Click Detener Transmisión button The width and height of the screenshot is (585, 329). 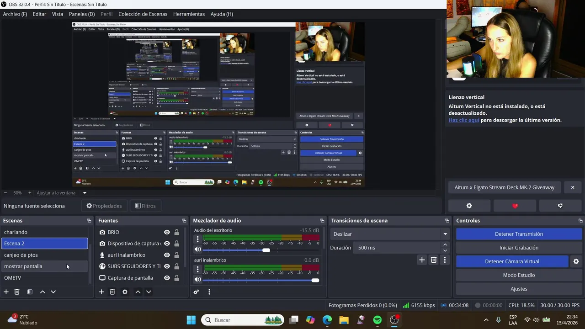coord(519,234)
